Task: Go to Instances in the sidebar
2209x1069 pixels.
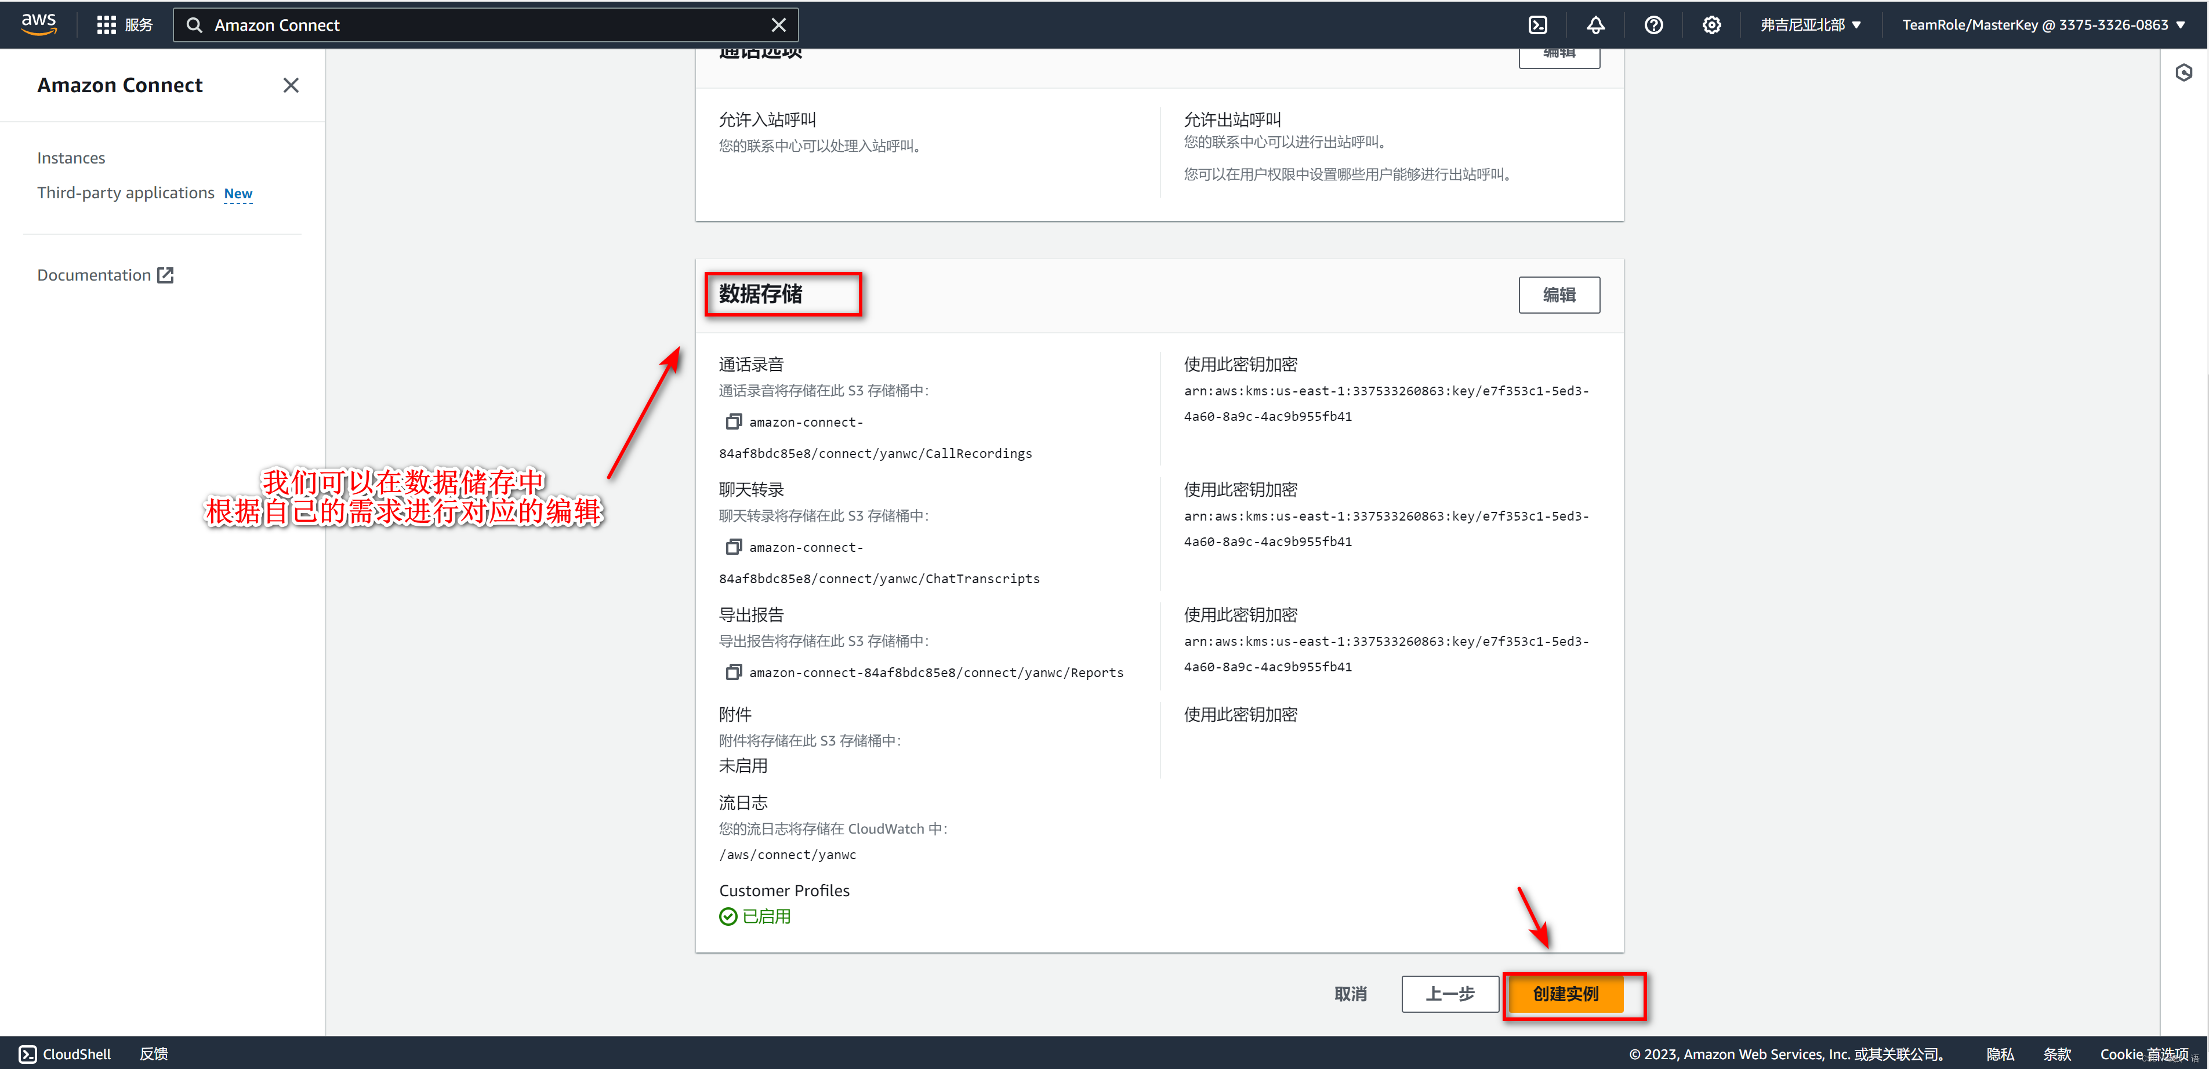Action: coord(71,158)
